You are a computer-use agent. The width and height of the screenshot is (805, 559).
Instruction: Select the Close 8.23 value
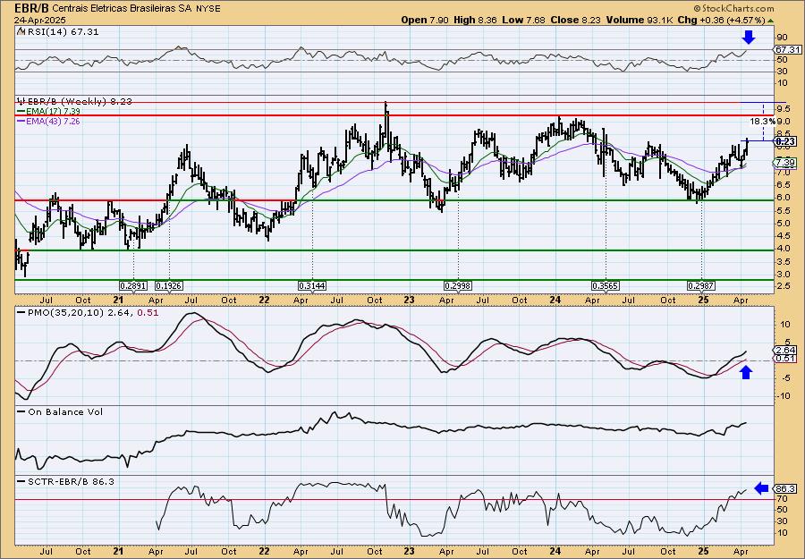pyautogui.click(x=576, y=20)
